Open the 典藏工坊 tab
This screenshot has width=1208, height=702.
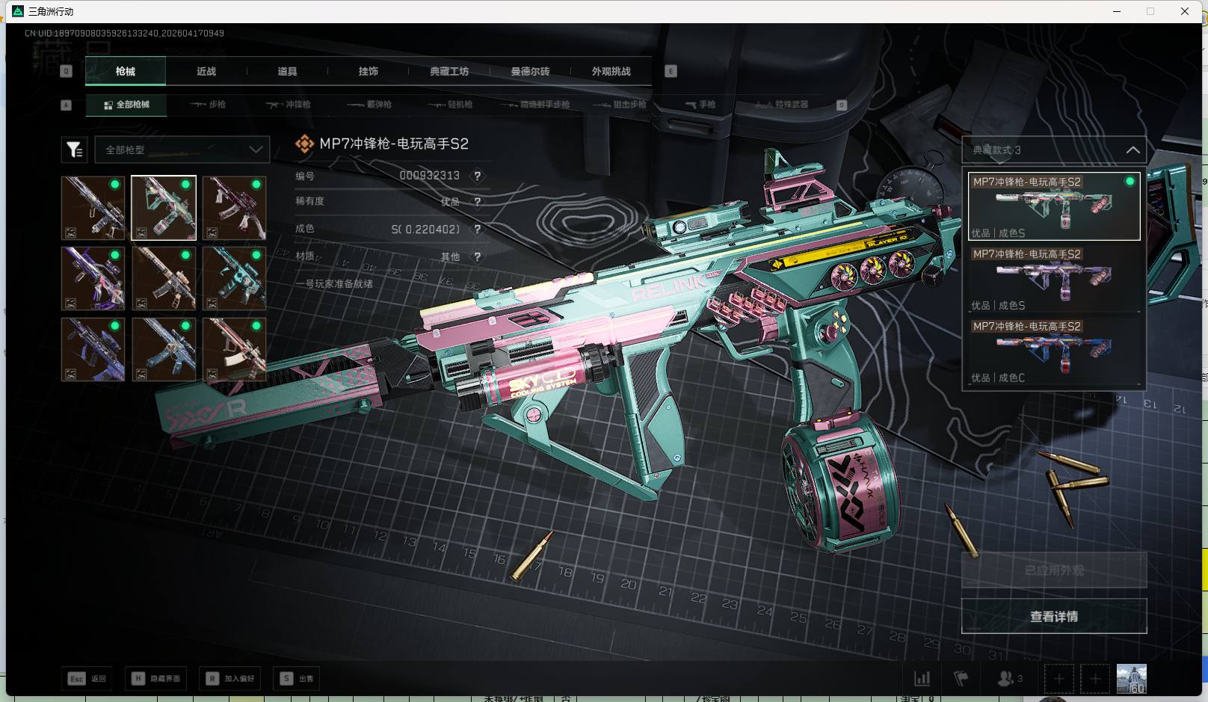click(x=449, y=72)
